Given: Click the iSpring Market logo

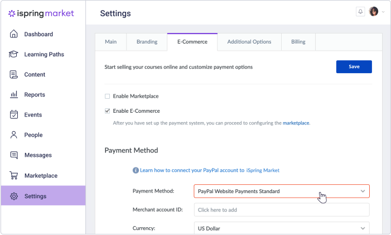Looking at the screenshot, I should [x=41, y=13].
